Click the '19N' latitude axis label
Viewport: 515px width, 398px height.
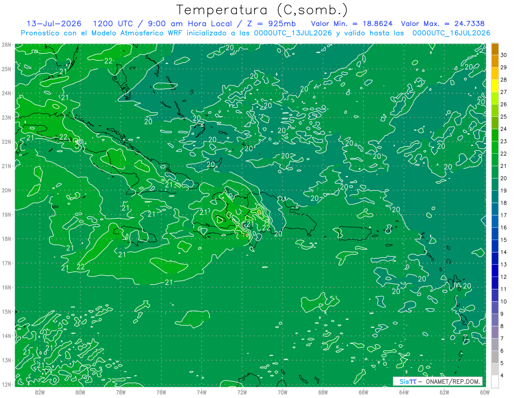tap(6, 214)
